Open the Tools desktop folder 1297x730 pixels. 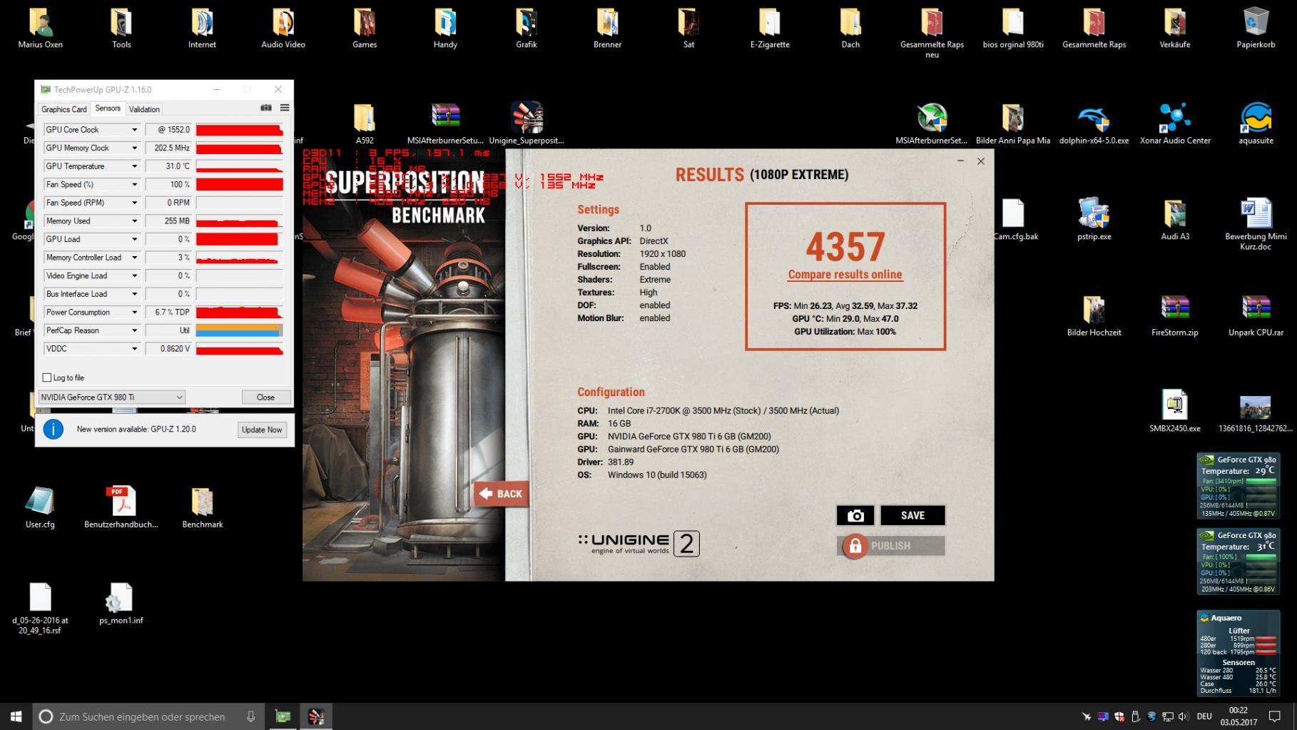[x=121, y=27]
